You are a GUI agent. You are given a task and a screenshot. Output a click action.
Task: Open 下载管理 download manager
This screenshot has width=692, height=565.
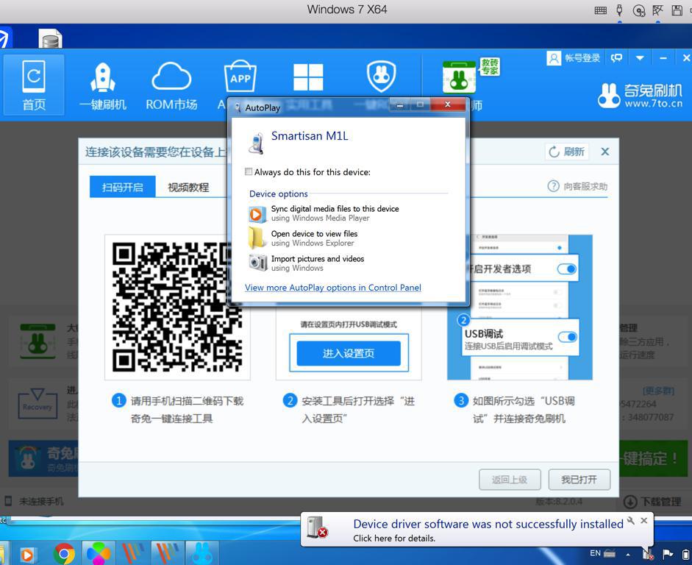click(652, 502)
